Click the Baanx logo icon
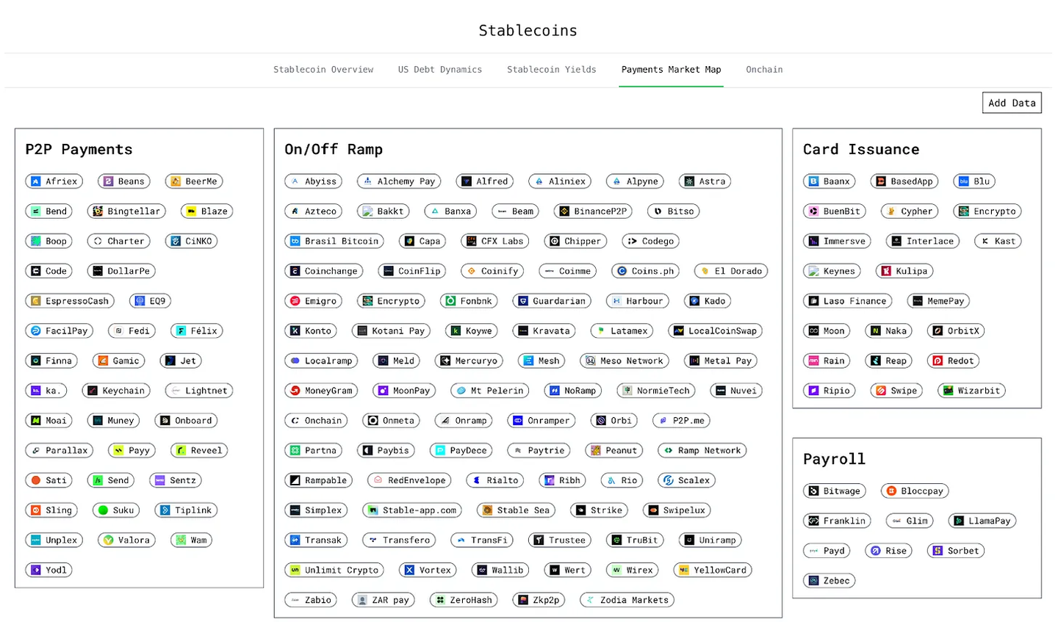Image resolution: width=1058 pixels, height=622 pixels. pyautogui.click(x=813, y=181)
